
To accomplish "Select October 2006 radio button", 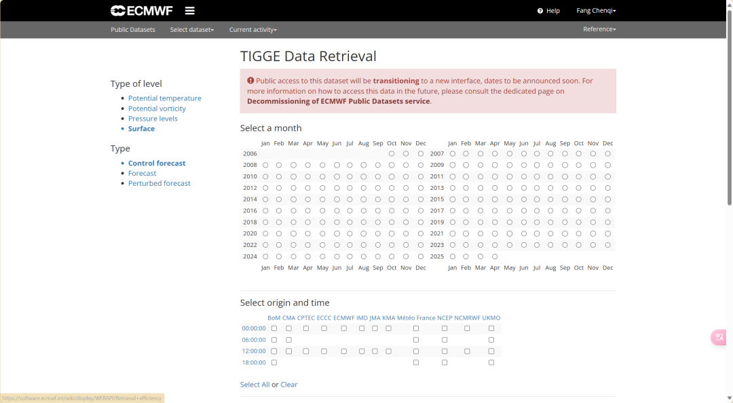I will [392, 154].
